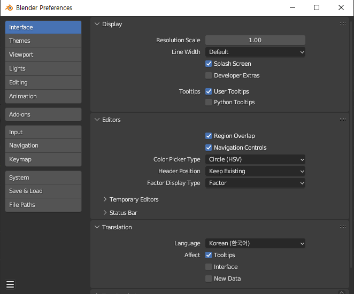
Task: Click the scroll-up arrow at the bottom right
Action: click(x=342, y=292)
